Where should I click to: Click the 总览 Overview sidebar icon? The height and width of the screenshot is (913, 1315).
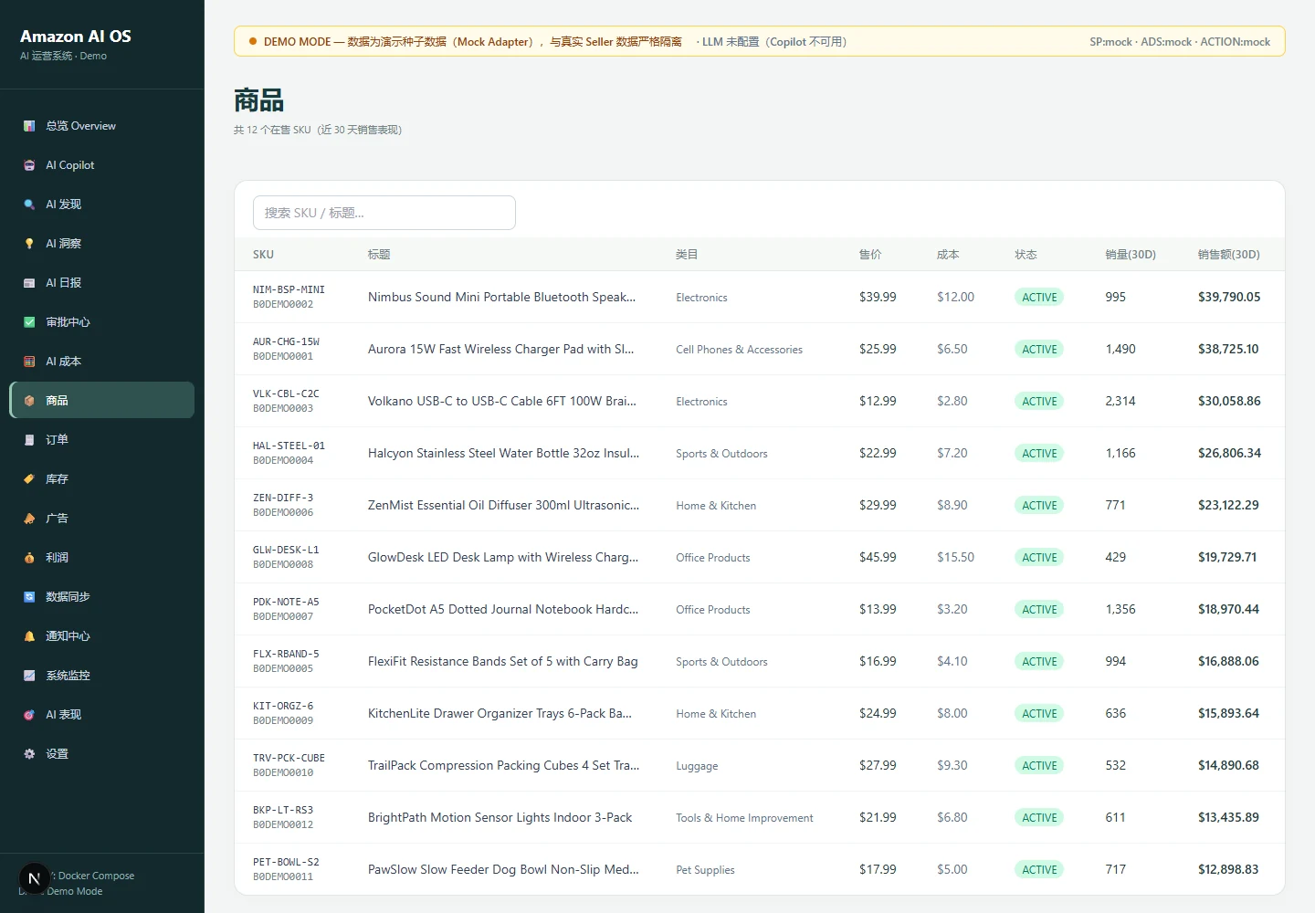click(29, 126)
